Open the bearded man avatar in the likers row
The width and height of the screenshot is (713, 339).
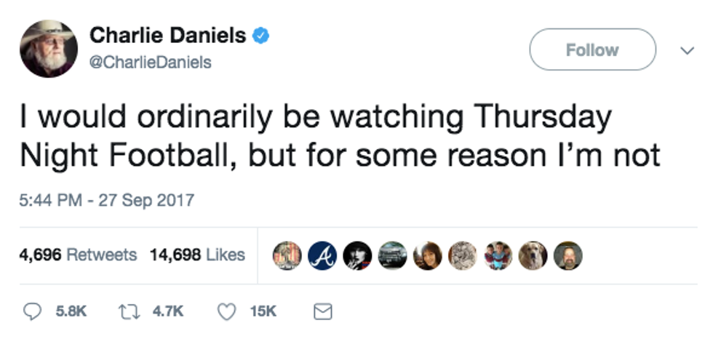567,255
